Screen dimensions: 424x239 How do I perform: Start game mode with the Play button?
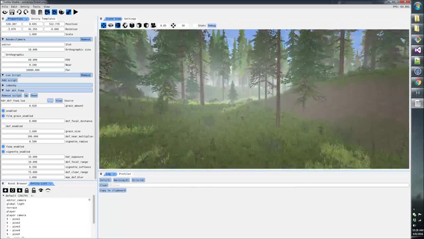76,12
